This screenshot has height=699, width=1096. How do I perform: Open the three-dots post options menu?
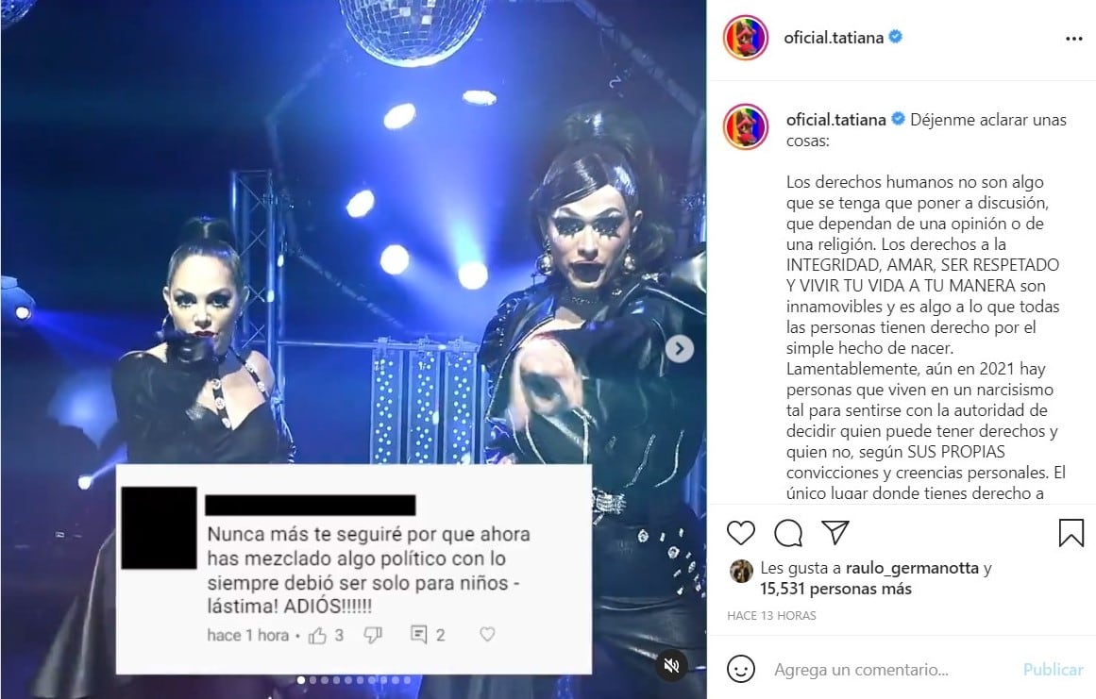pyautogui.click(x=1073, y=39)
